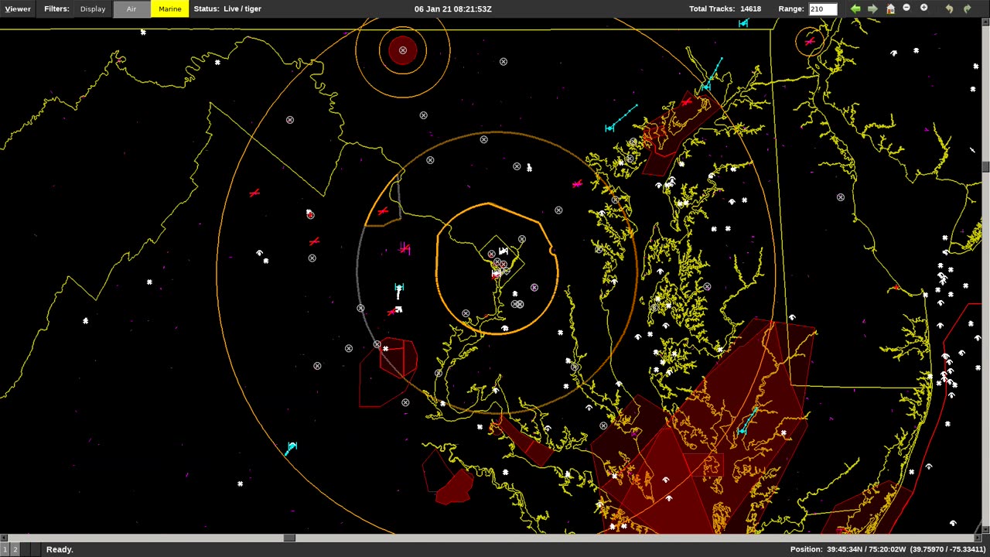Click the Position coordinates readout

point(888,549)
